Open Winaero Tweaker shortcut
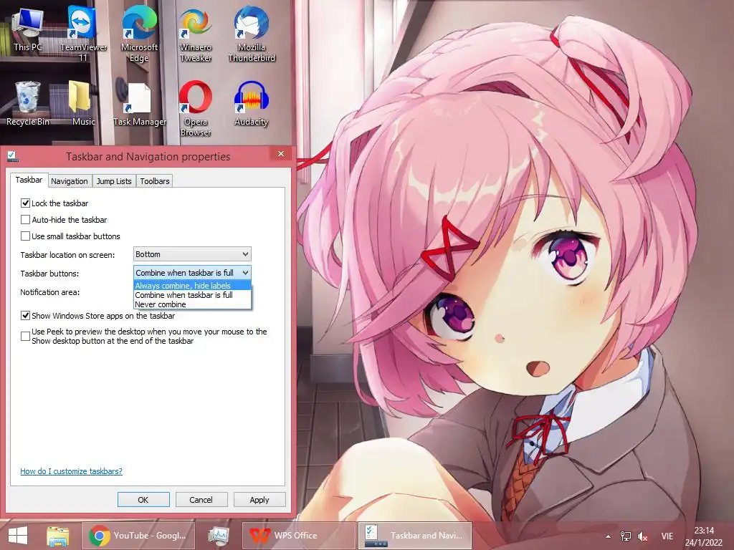 click(196, 34)
